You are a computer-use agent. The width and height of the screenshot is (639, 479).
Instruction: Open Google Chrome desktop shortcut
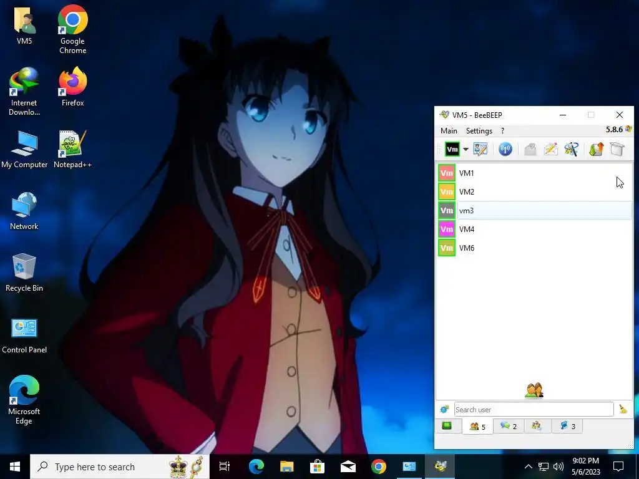(x=73, y=29)
